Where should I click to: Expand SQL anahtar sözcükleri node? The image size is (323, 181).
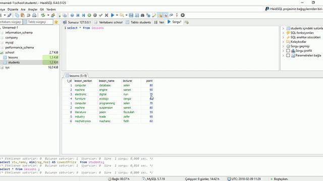coord(283,37)
